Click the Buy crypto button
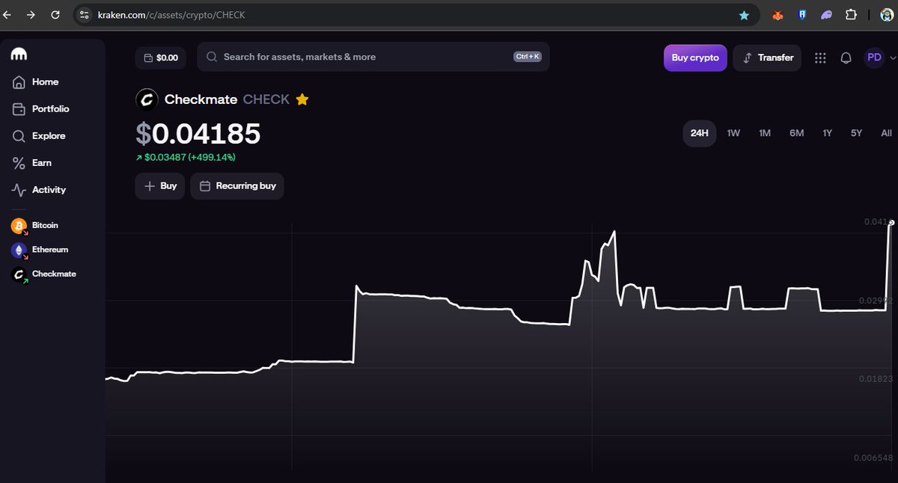Screen dimensions: 898x483 coord(695,58)
